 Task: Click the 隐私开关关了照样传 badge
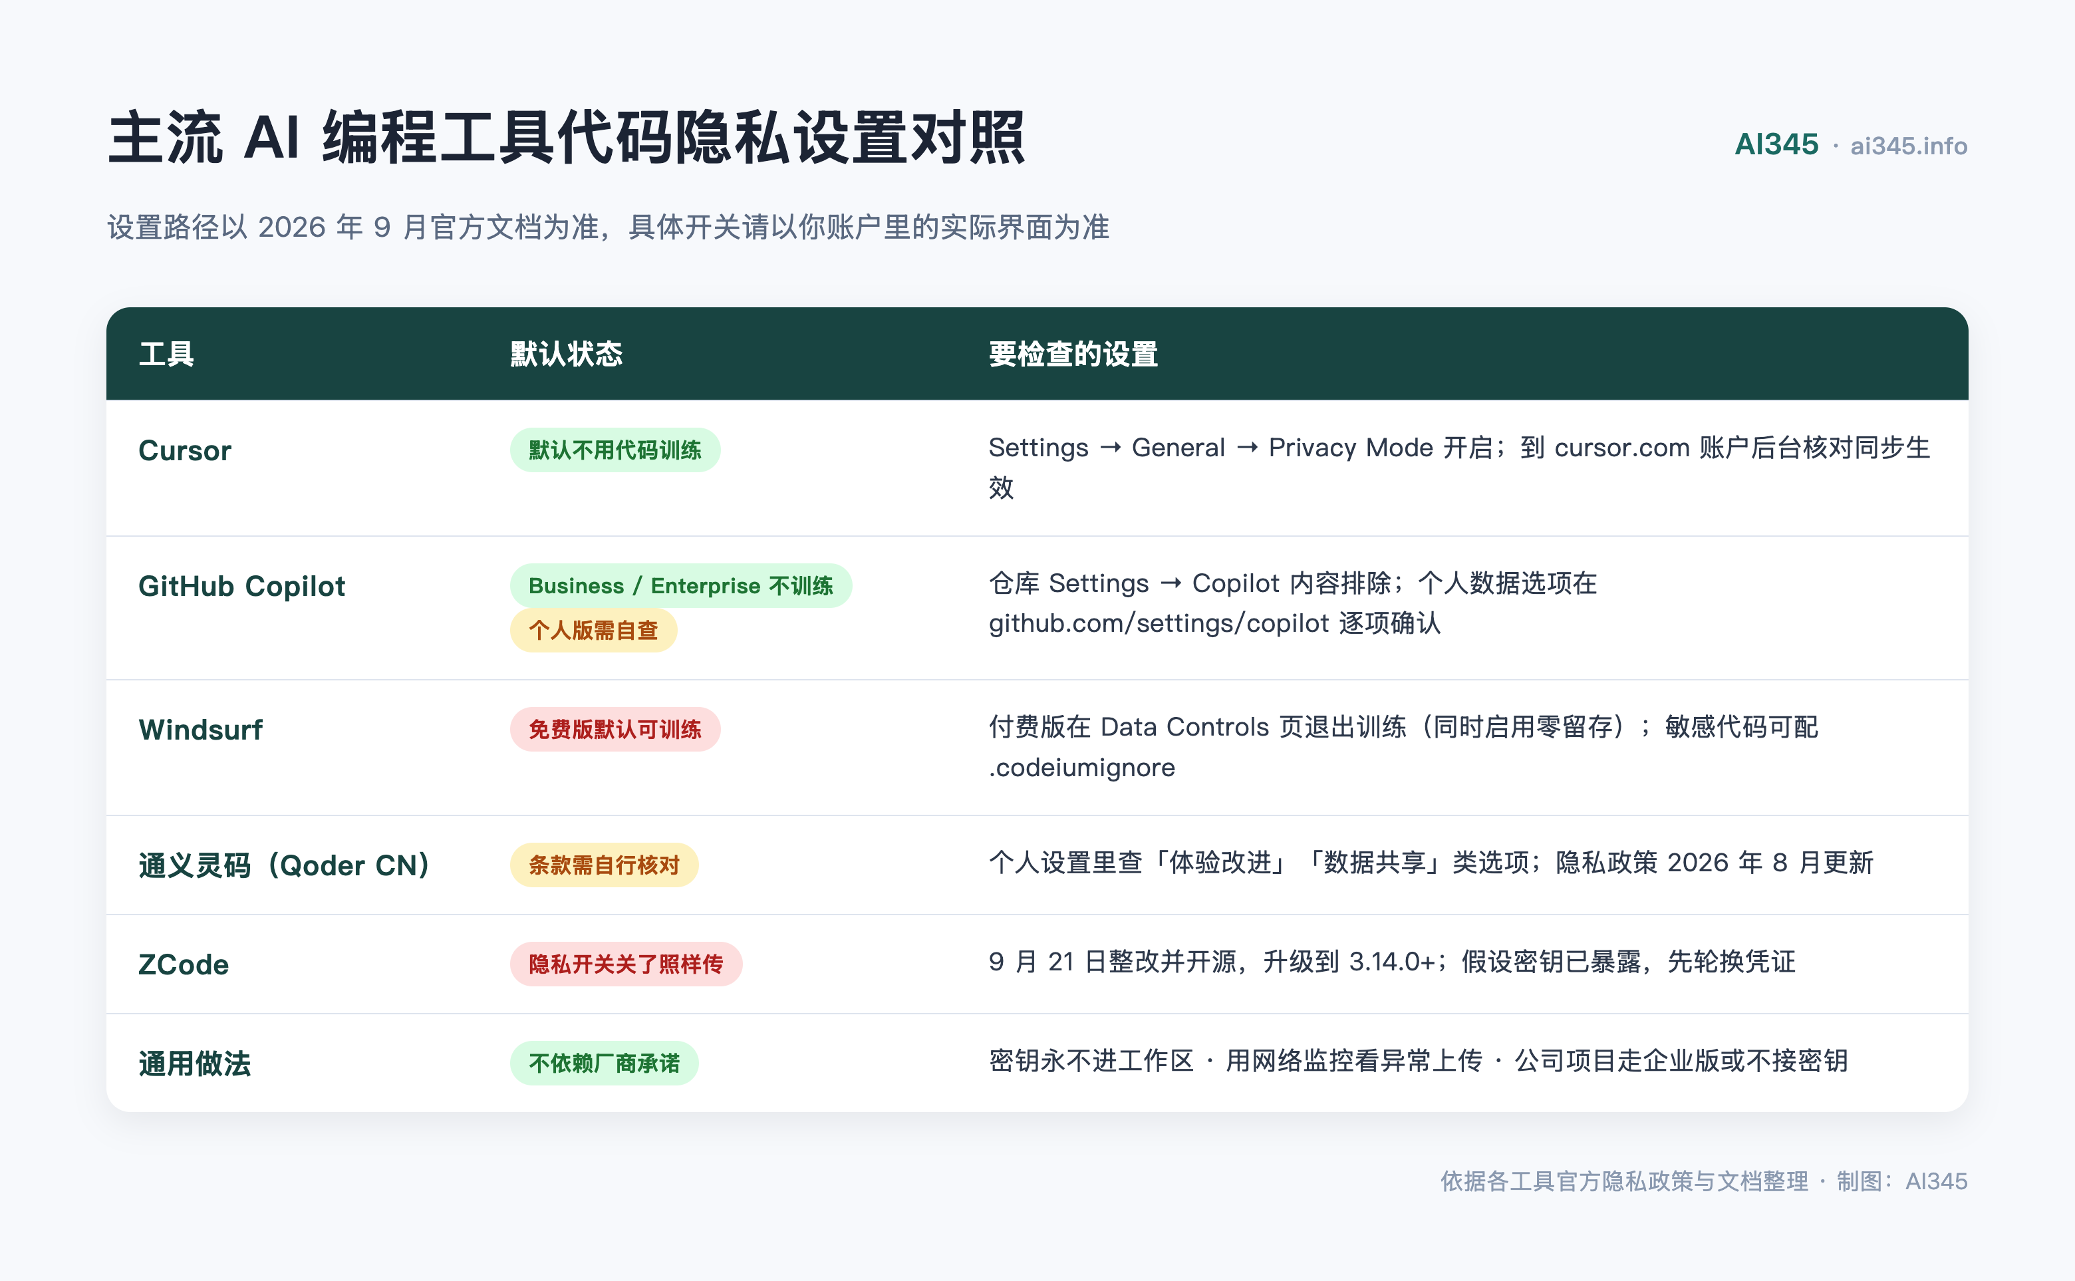coord(626,964)
